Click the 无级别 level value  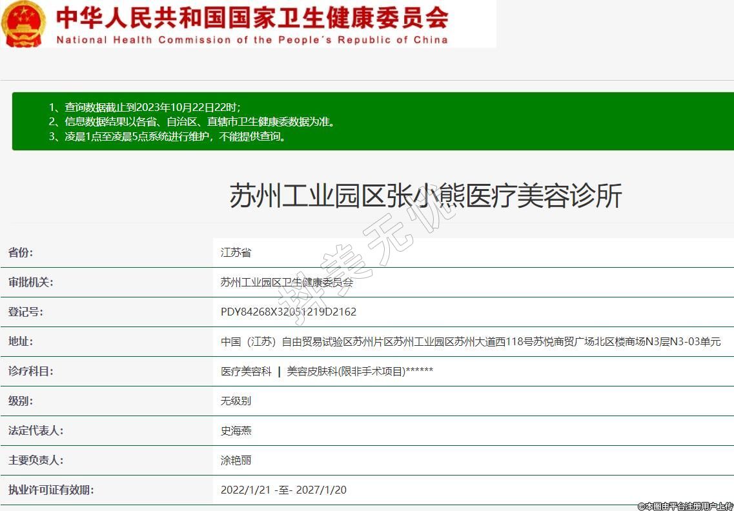pos(236,401)
